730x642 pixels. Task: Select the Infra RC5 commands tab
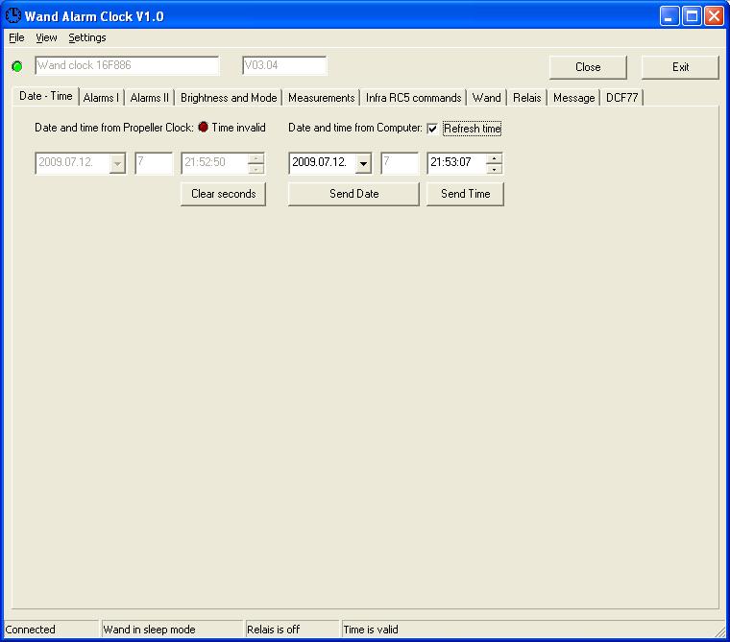pyautogui.click(x=413, y=98)
